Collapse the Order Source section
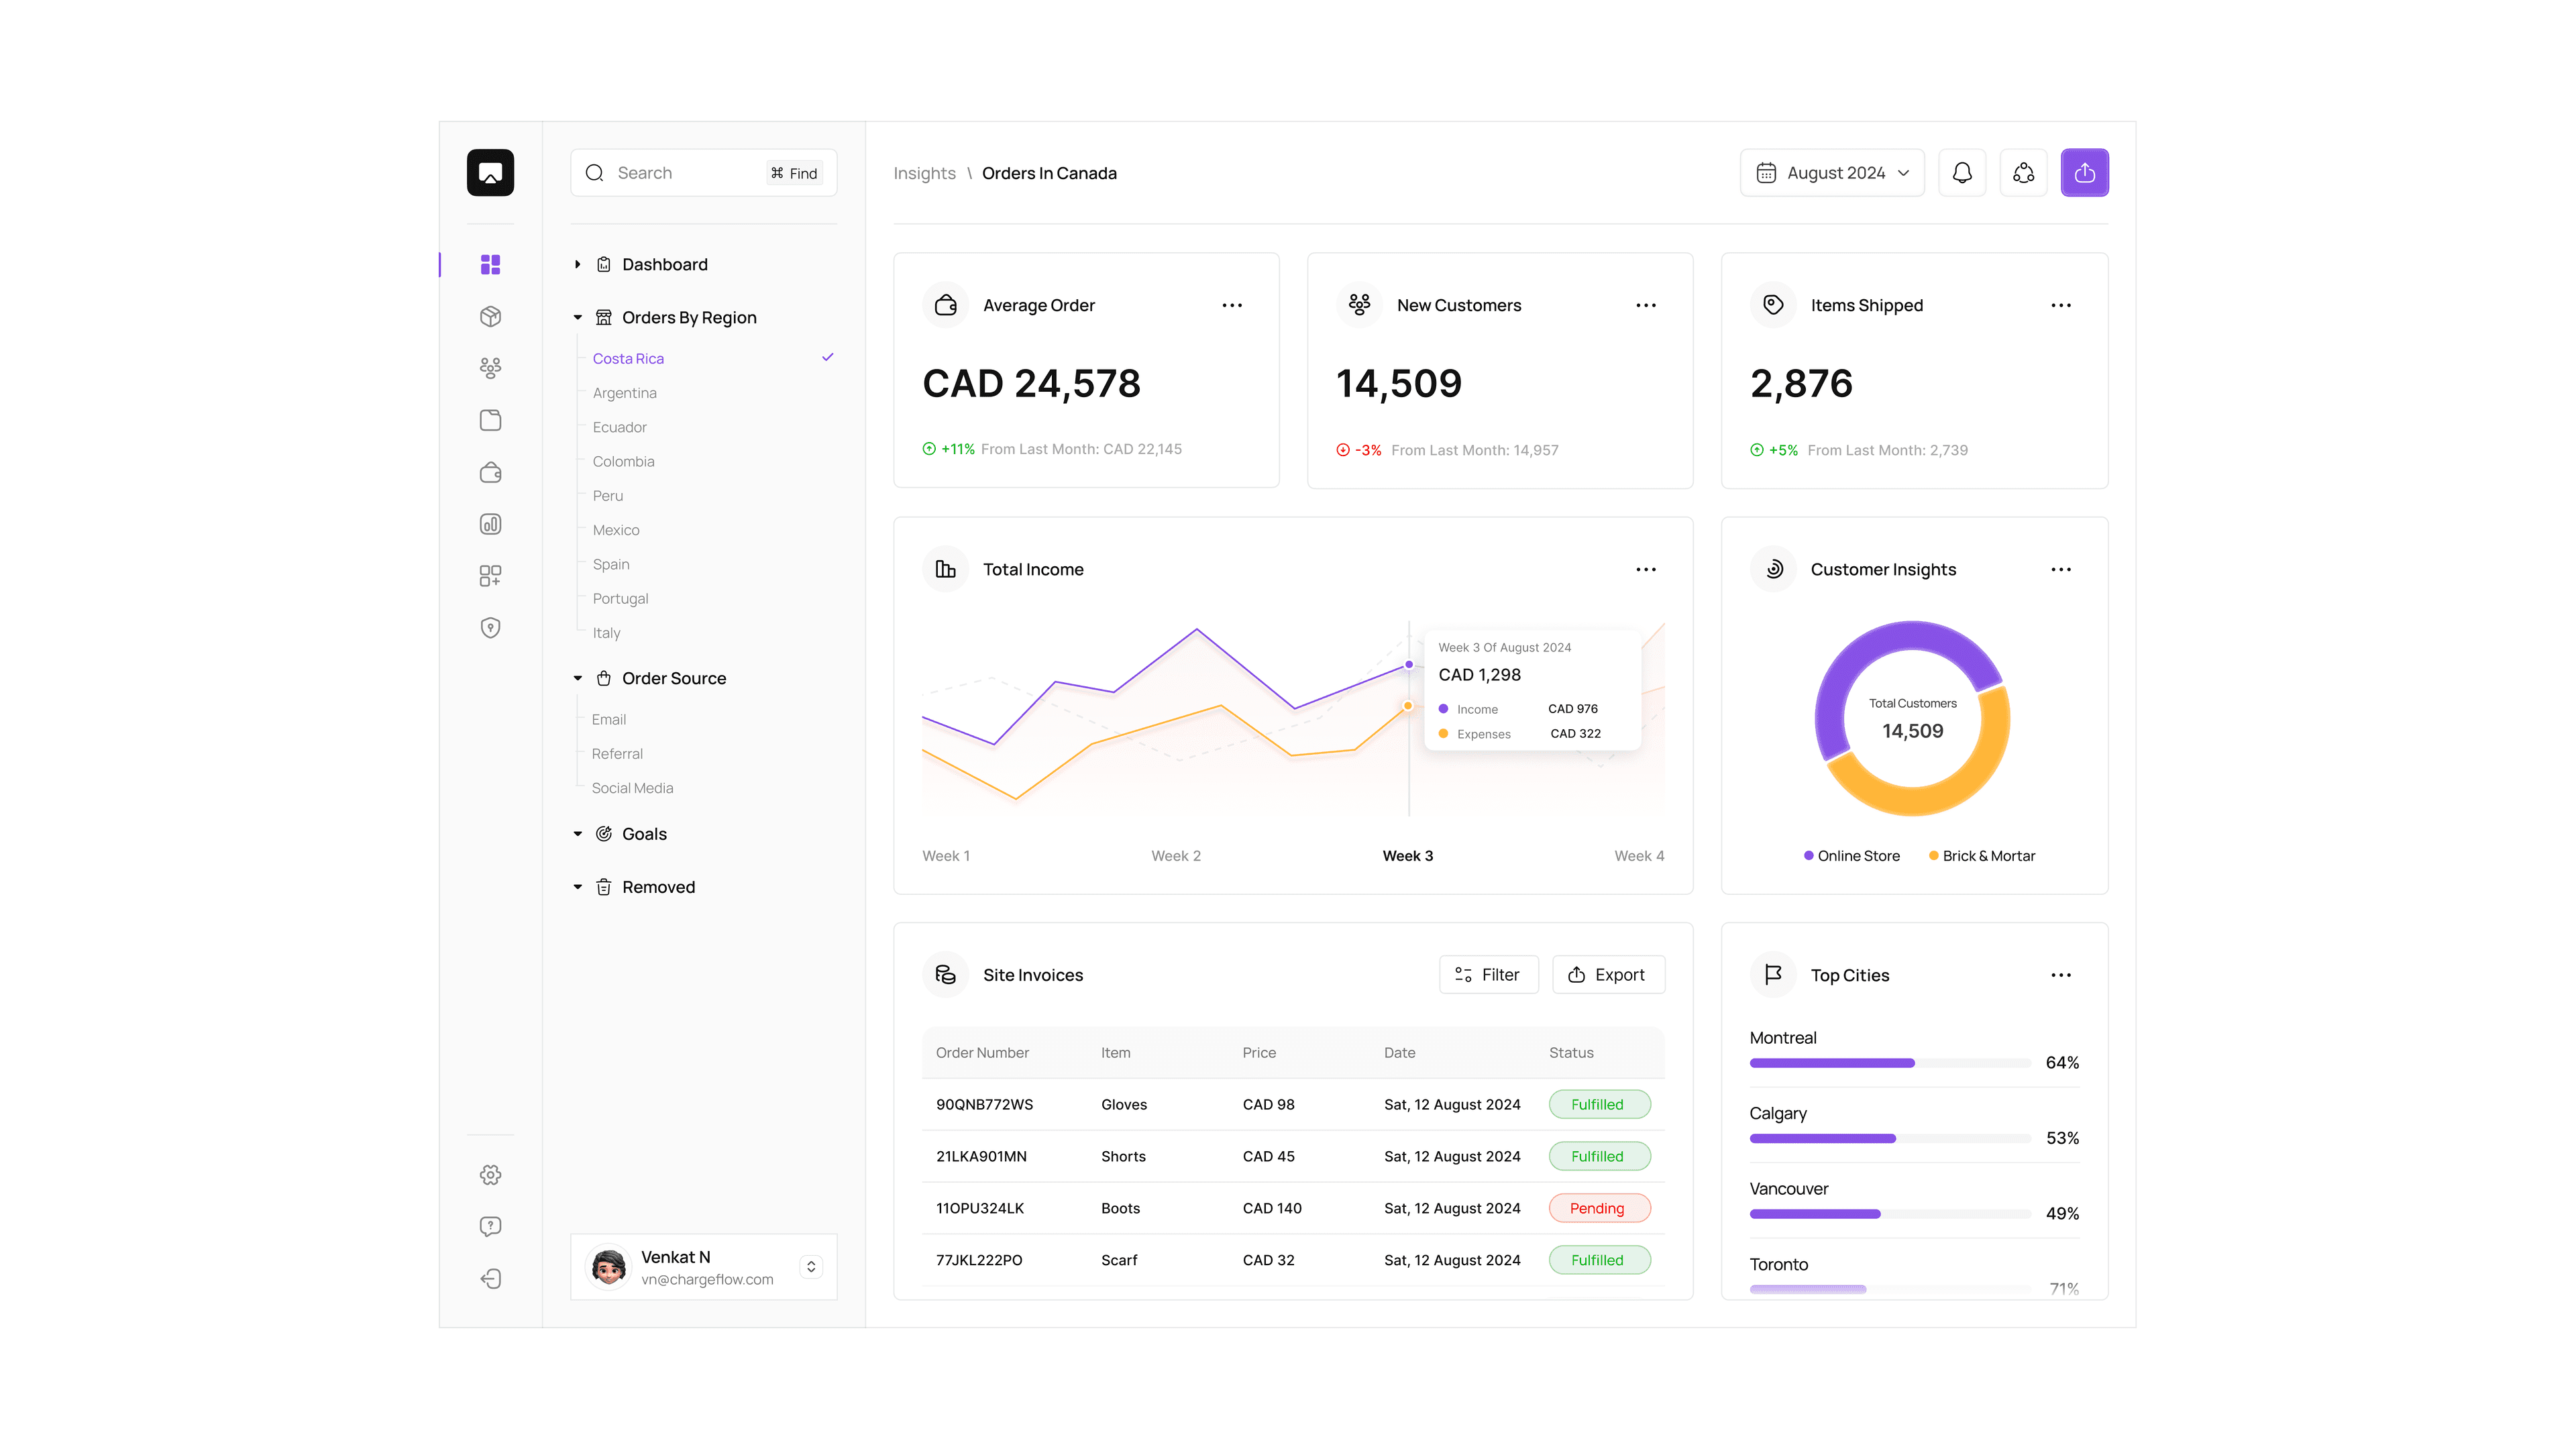The width and height of the screenshot is (2576, 1449). [578, 678]
